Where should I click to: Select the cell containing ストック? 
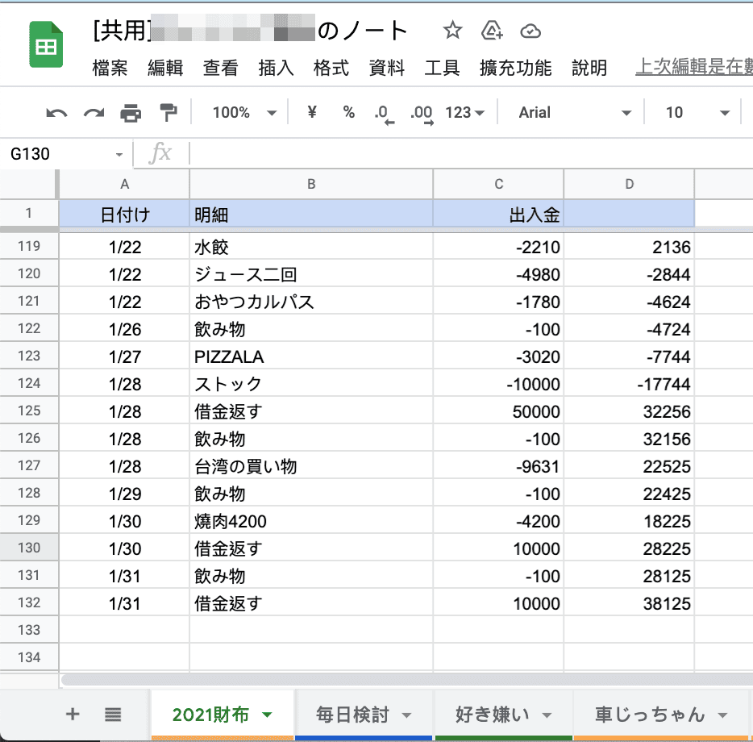tap(311, 383)
